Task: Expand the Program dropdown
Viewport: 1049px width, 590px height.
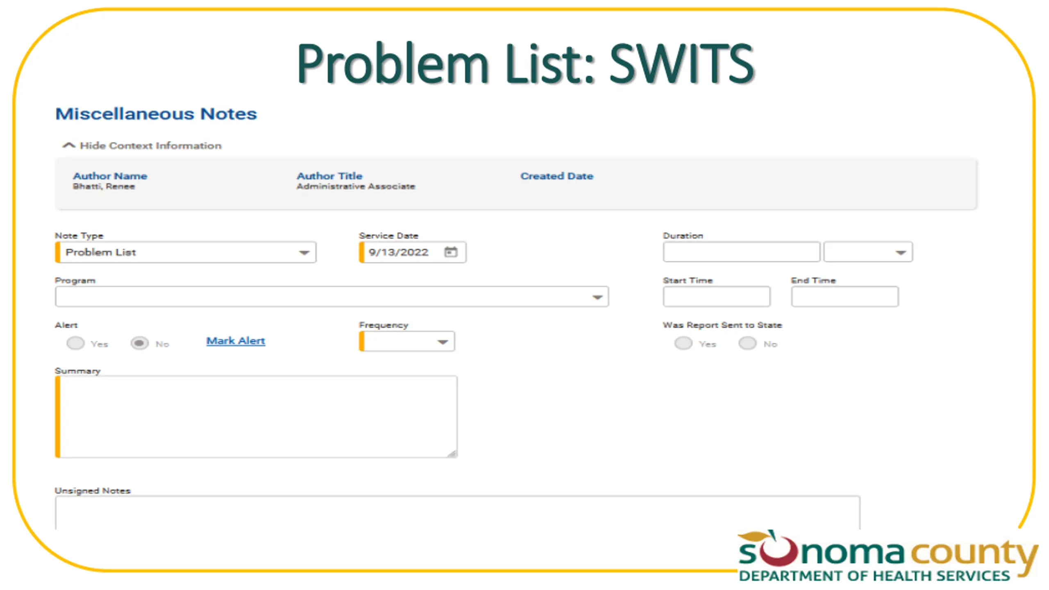Action: pos(332,297)
